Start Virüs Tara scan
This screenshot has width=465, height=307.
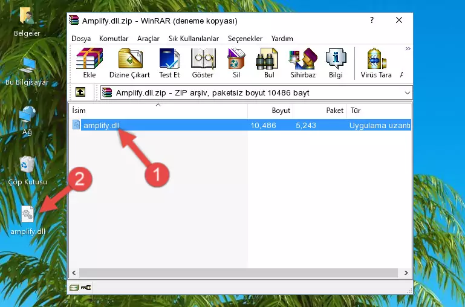[376, 63]
